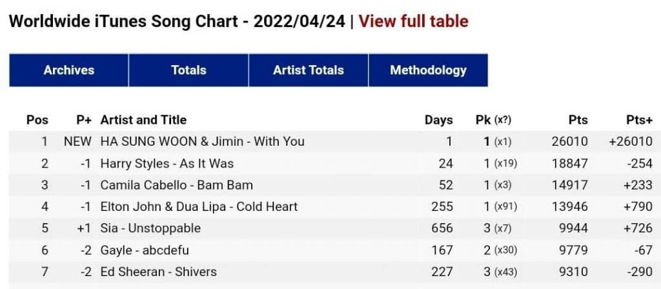Click Ed Sheeran - Shivers entry
The height and width of the screenshot is (289, 661).
point(158,272)
